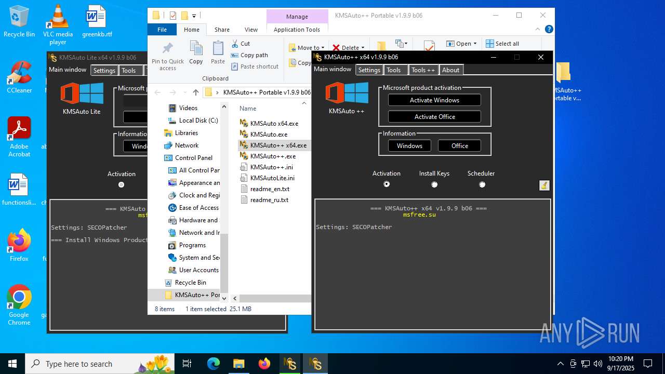The image size is (665, 374).
Task: Open the notification center
Action: tap(648, 364)
